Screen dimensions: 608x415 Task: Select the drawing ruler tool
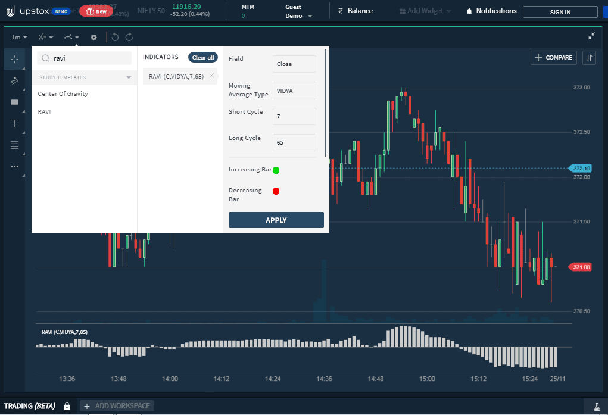coord(15,80)
